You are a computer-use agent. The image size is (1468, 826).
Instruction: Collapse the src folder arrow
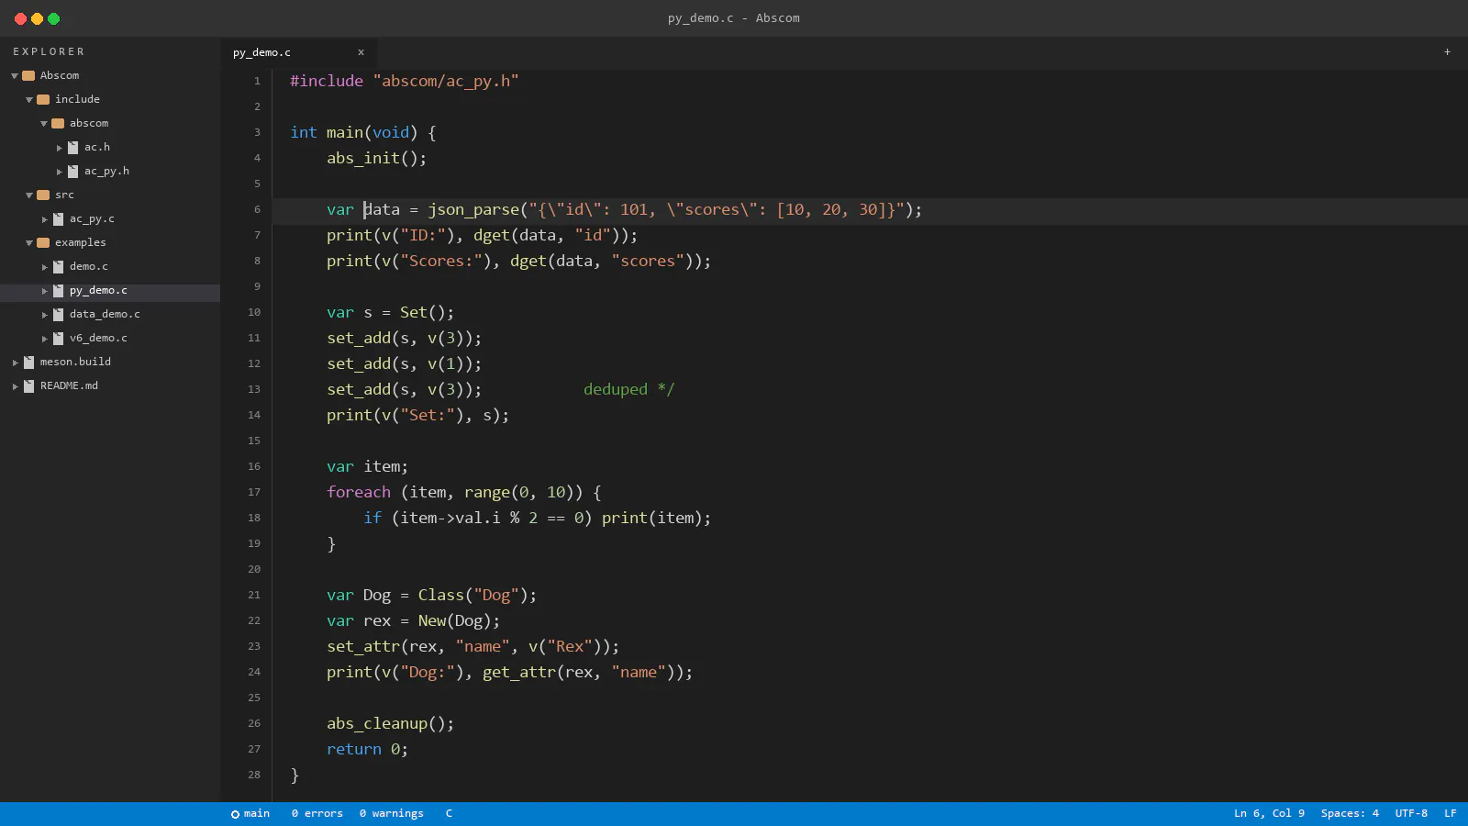(x=29, y=195)
